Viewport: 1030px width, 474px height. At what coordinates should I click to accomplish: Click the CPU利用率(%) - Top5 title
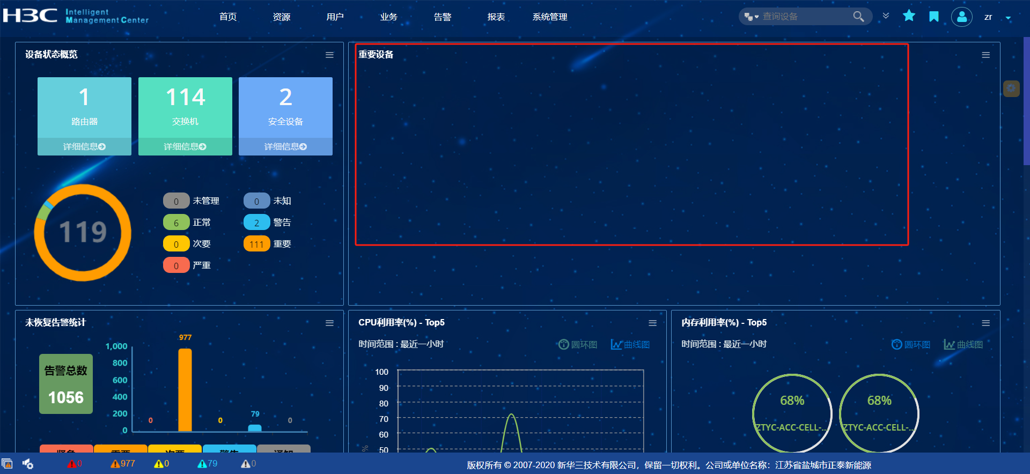tap(401, 322)
